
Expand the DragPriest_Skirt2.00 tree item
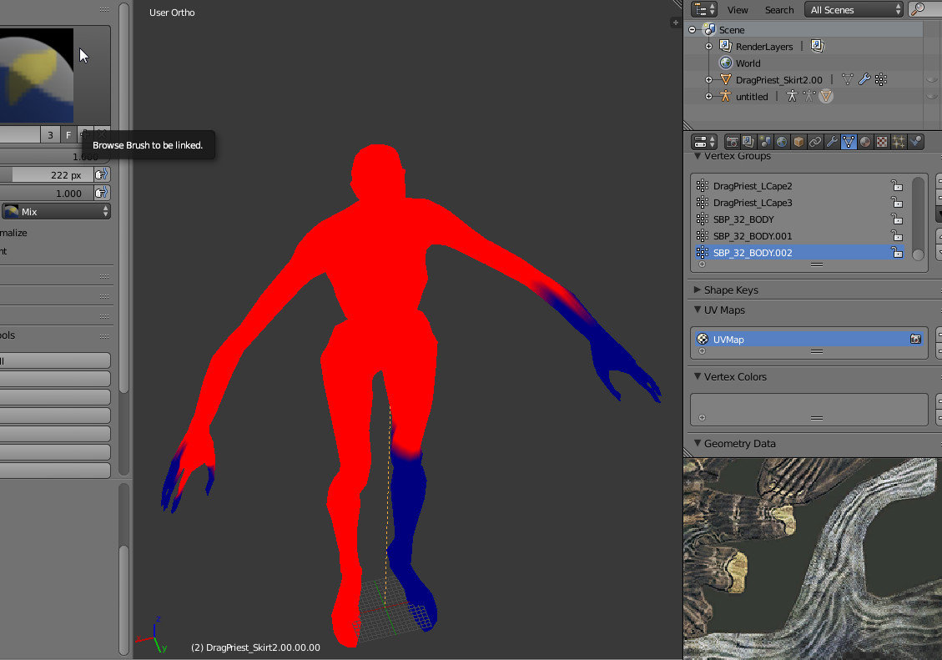pyautogui.click(x=708, y=80)
